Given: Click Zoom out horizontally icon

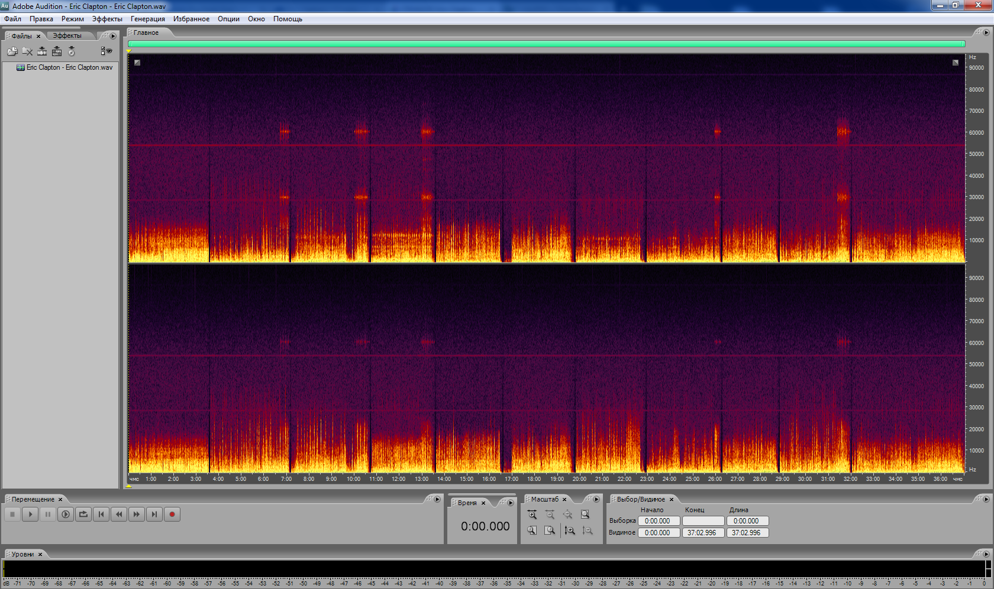Looking at the screenshot, I should click(x=550, y=515).
